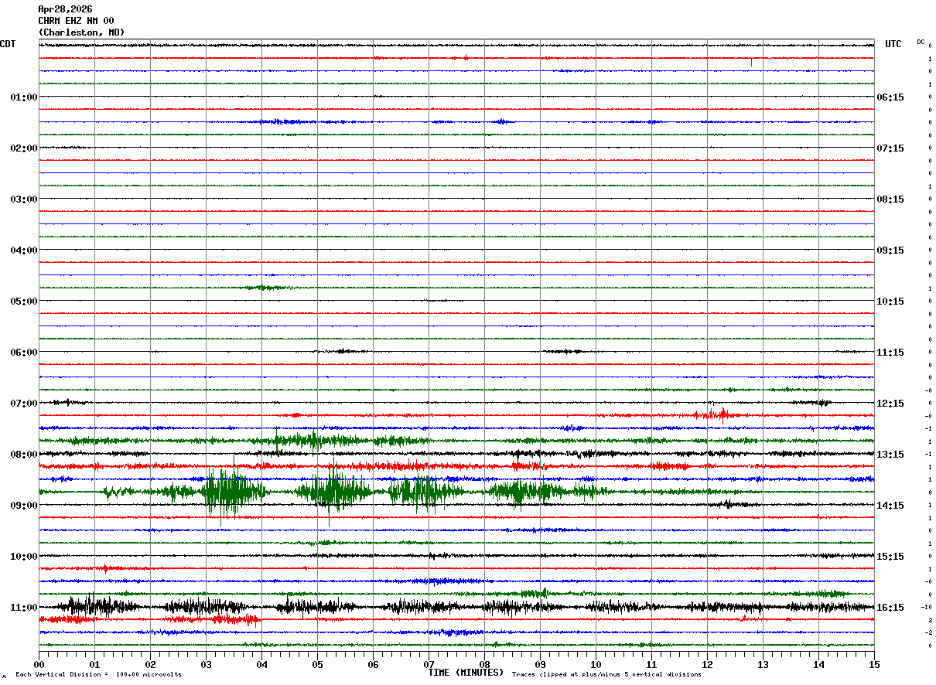
Task: Click the UTC timezone label
Action: [893, 44]
